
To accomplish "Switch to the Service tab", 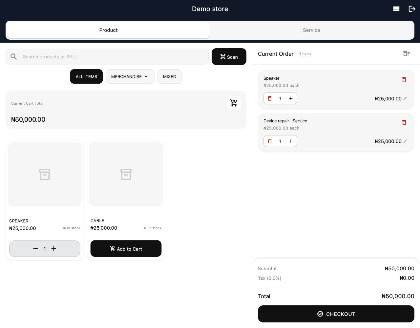I will coord(311,30).
